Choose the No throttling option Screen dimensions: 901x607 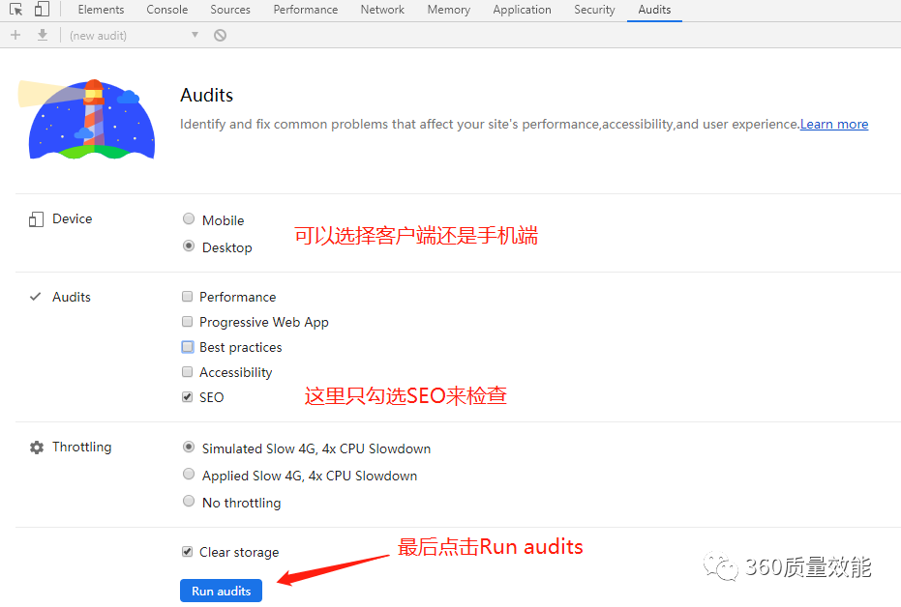click(x=189, y=501)
